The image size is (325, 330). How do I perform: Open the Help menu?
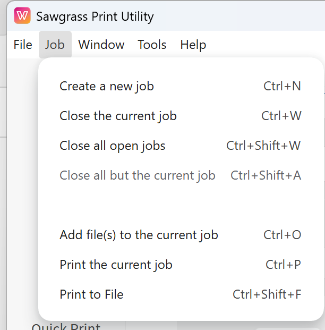(x=193, y=45)
